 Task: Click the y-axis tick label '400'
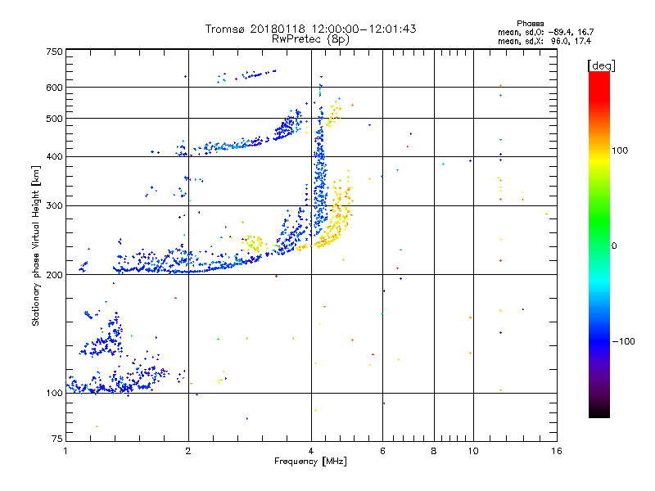click(54, 156)
